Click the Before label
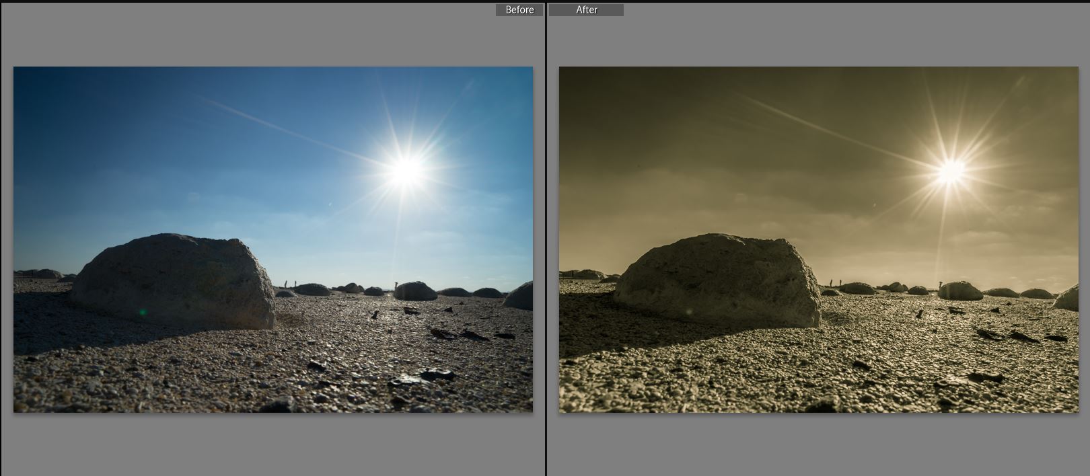 click(519, 10)
